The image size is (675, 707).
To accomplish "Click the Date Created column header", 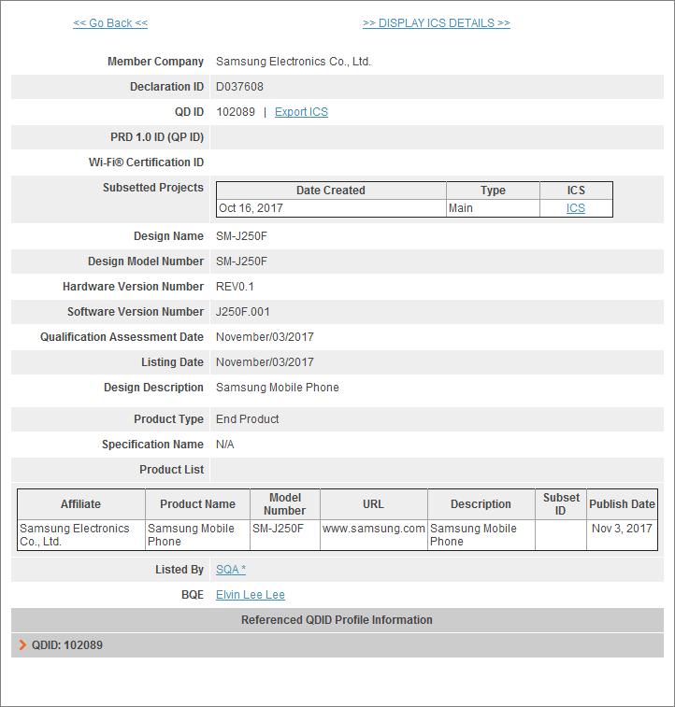I will tap(331, 191).
